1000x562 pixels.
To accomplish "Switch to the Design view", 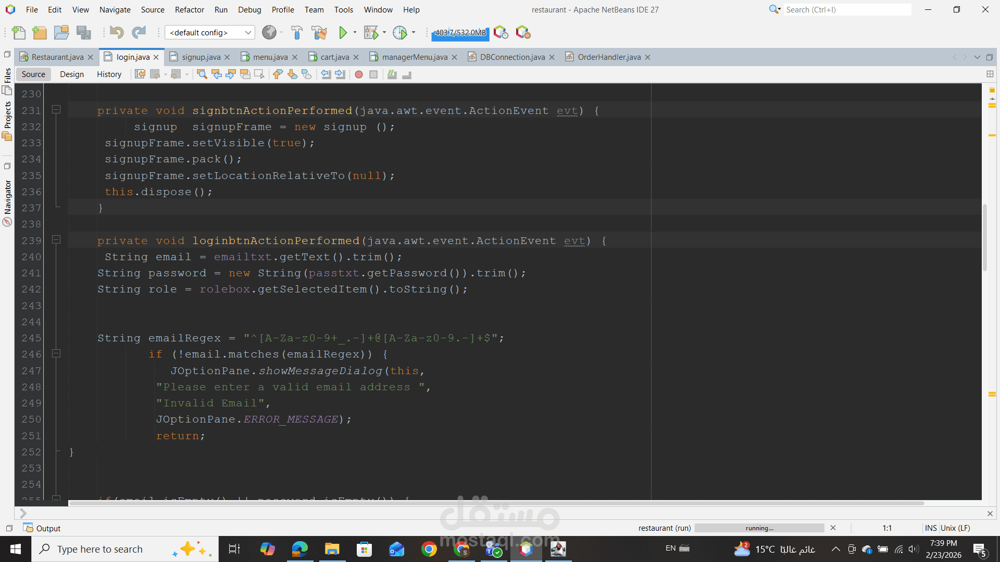I will tap(71, 74).
